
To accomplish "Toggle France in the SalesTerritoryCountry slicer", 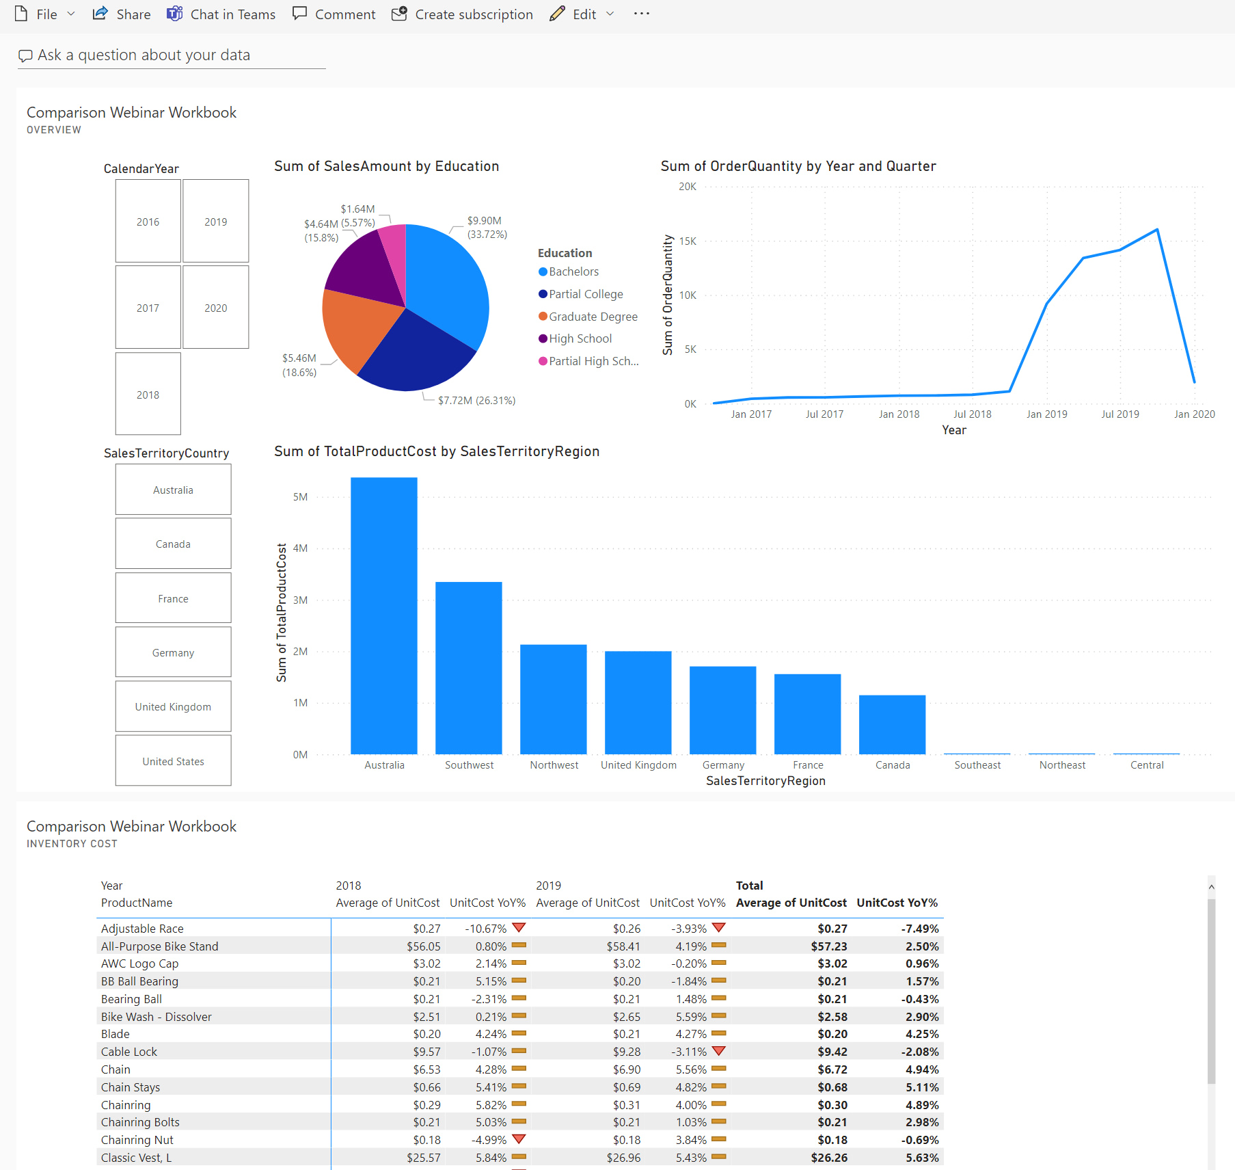I will click(173, 598).
